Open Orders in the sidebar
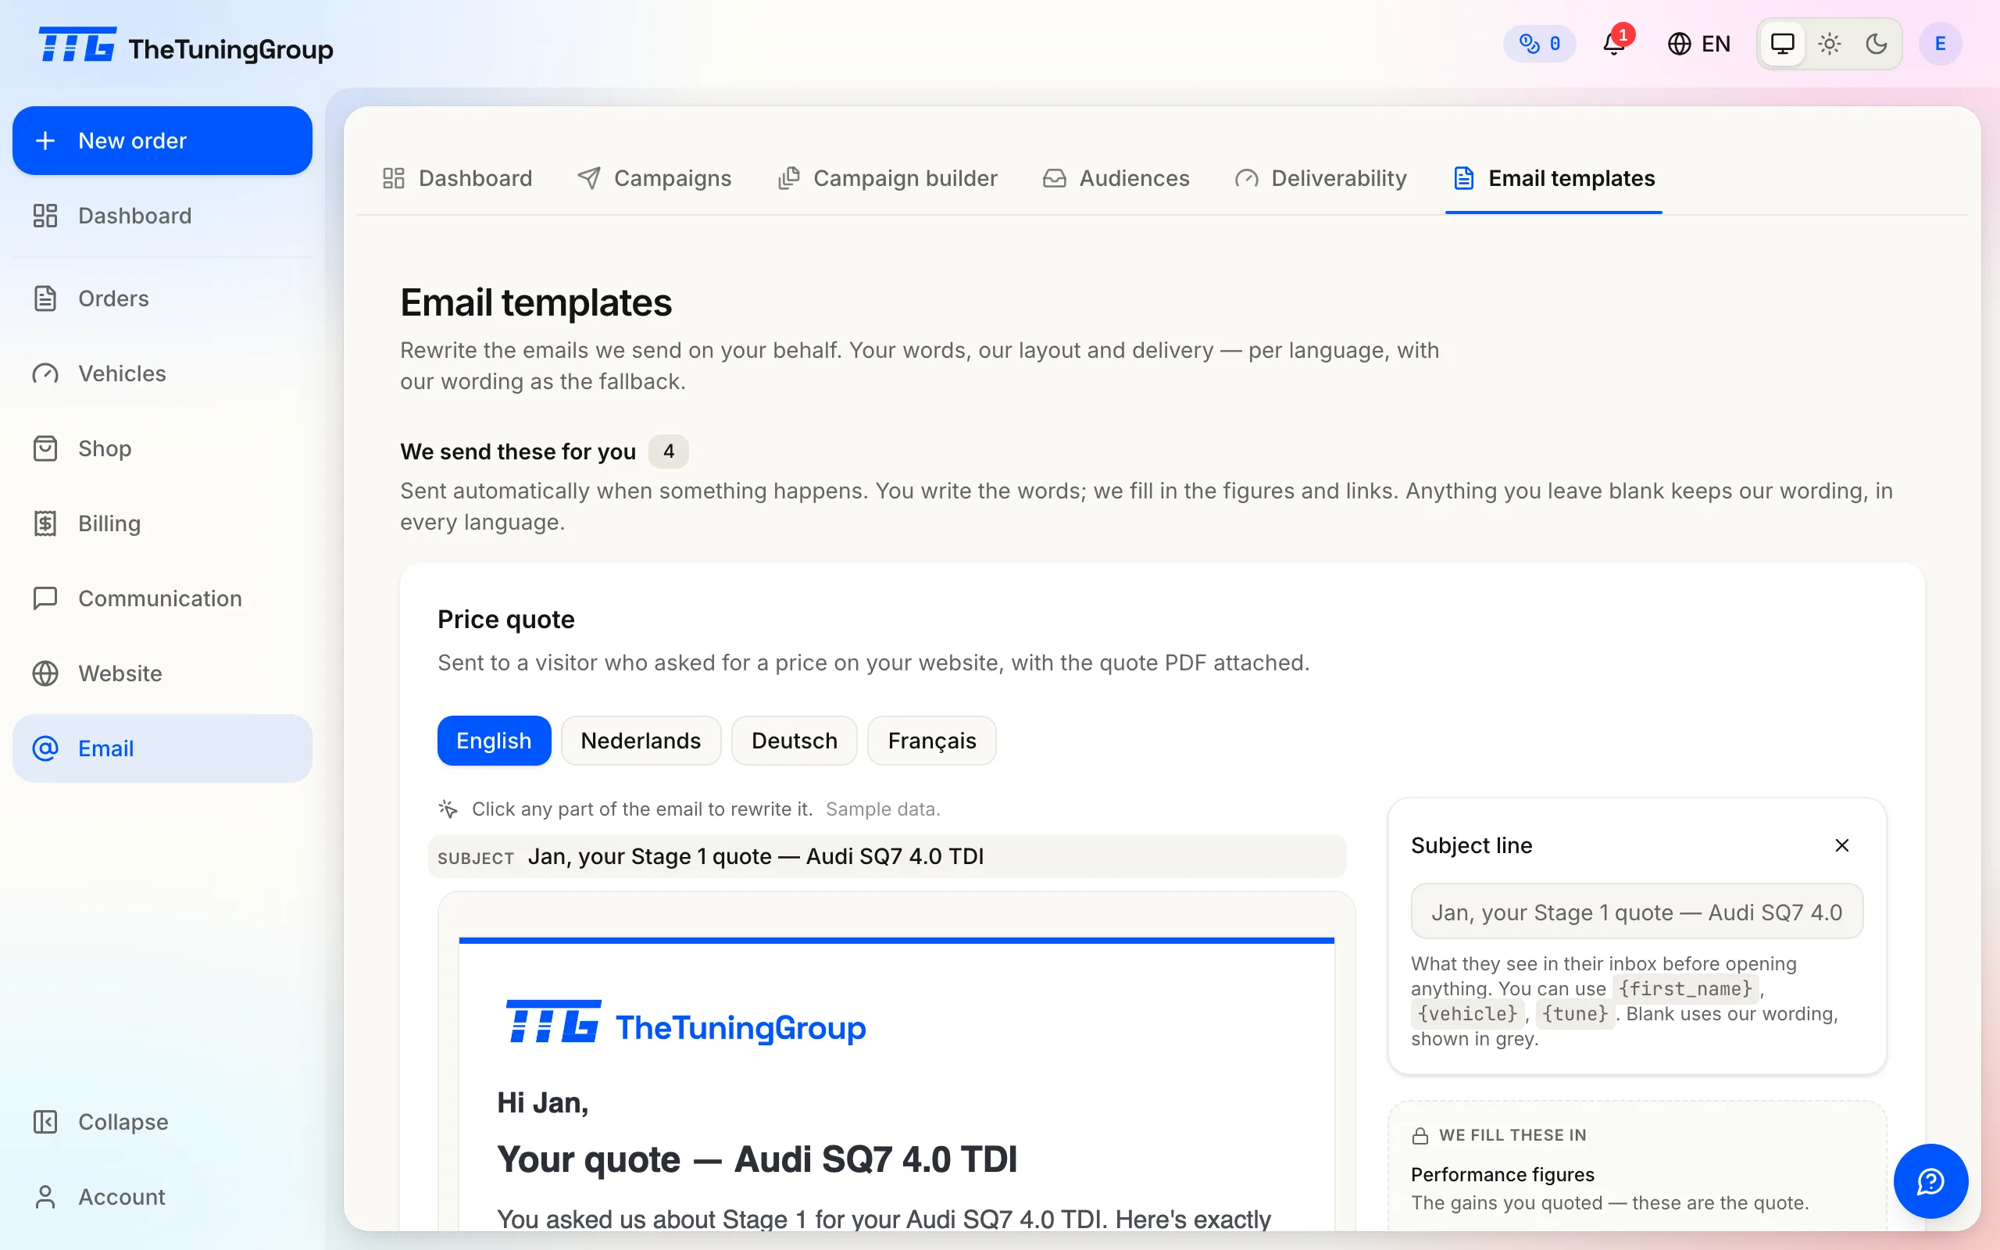The image size is (2000, 1250). [x=162, y=298]
